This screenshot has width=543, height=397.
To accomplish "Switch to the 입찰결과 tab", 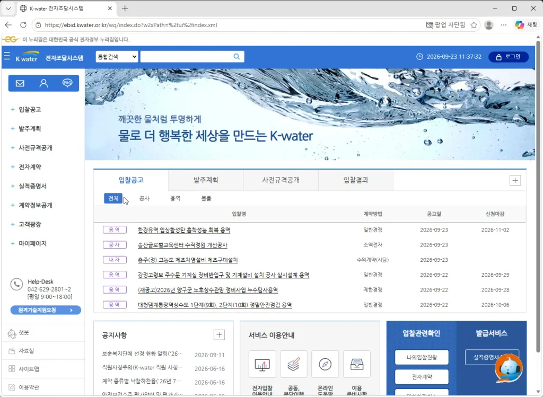I will tap(356, 180).
